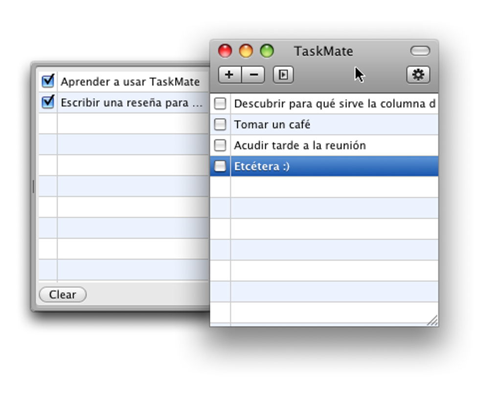The image size is (499, 395).
Task: Click the remove task minus icon
Action: point(252,75)
